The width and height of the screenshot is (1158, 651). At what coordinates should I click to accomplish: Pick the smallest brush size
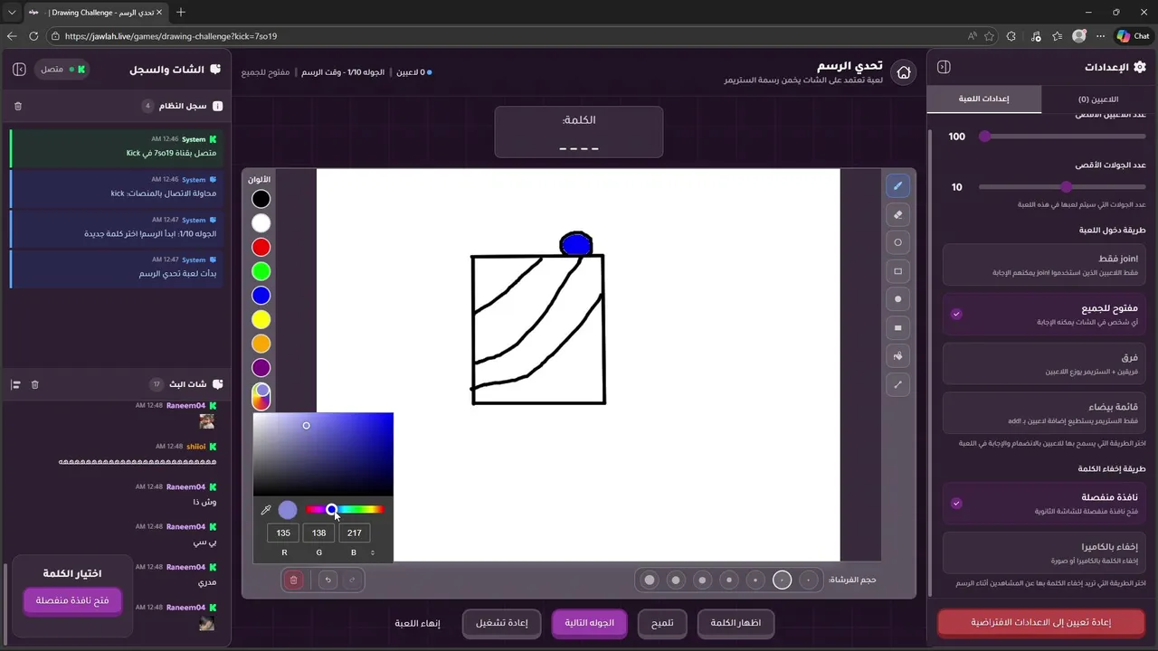(x=809, y=580)
